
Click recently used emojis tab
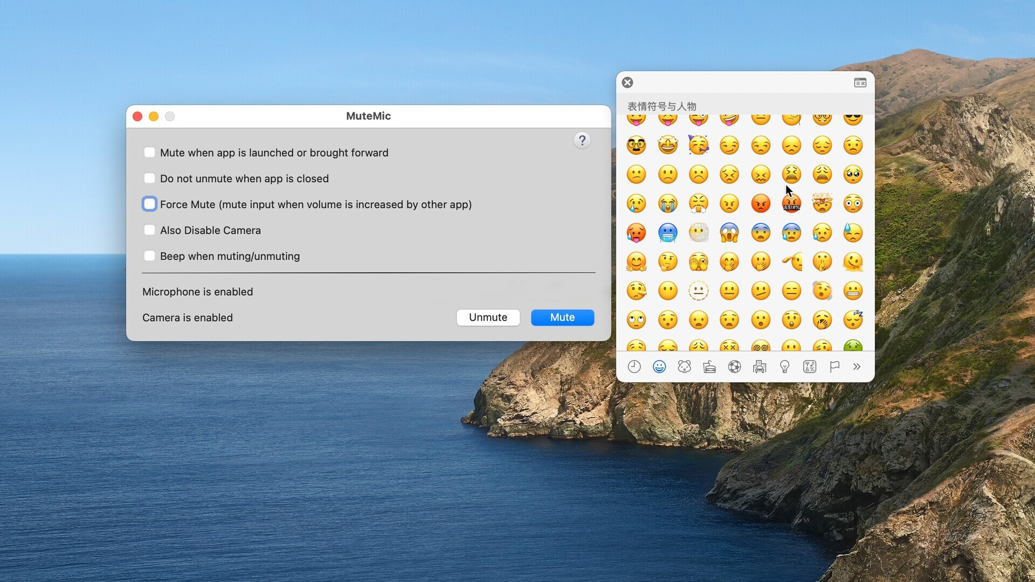[x=633, y=366]
